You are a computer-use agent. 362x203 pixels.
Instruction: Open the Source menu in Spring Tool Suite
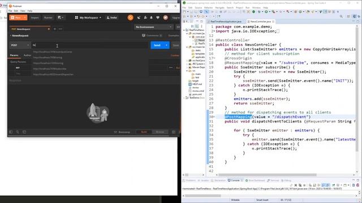[x=198, y=7]
